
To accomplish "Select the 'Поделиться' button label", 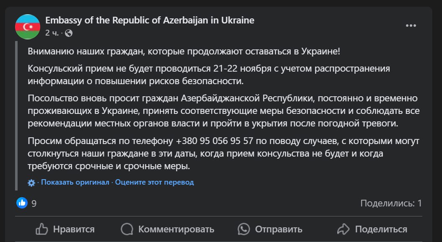I will click(381, 229).
